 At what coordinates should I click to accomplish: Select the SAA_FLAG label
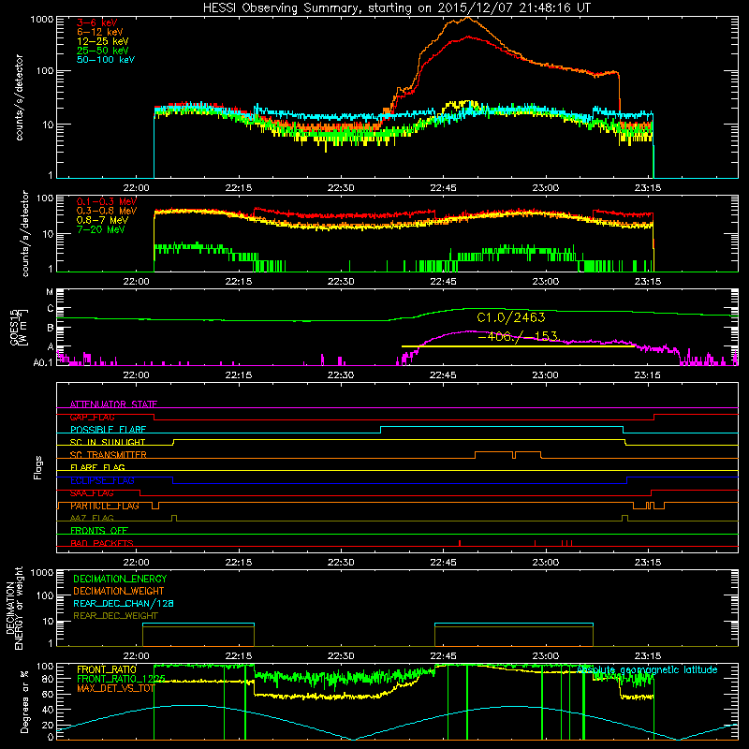(x=92, y=493)
